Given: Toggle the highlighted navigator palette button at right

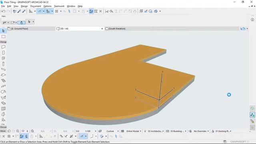Looking at the screenshot, I should click(252, 115).
